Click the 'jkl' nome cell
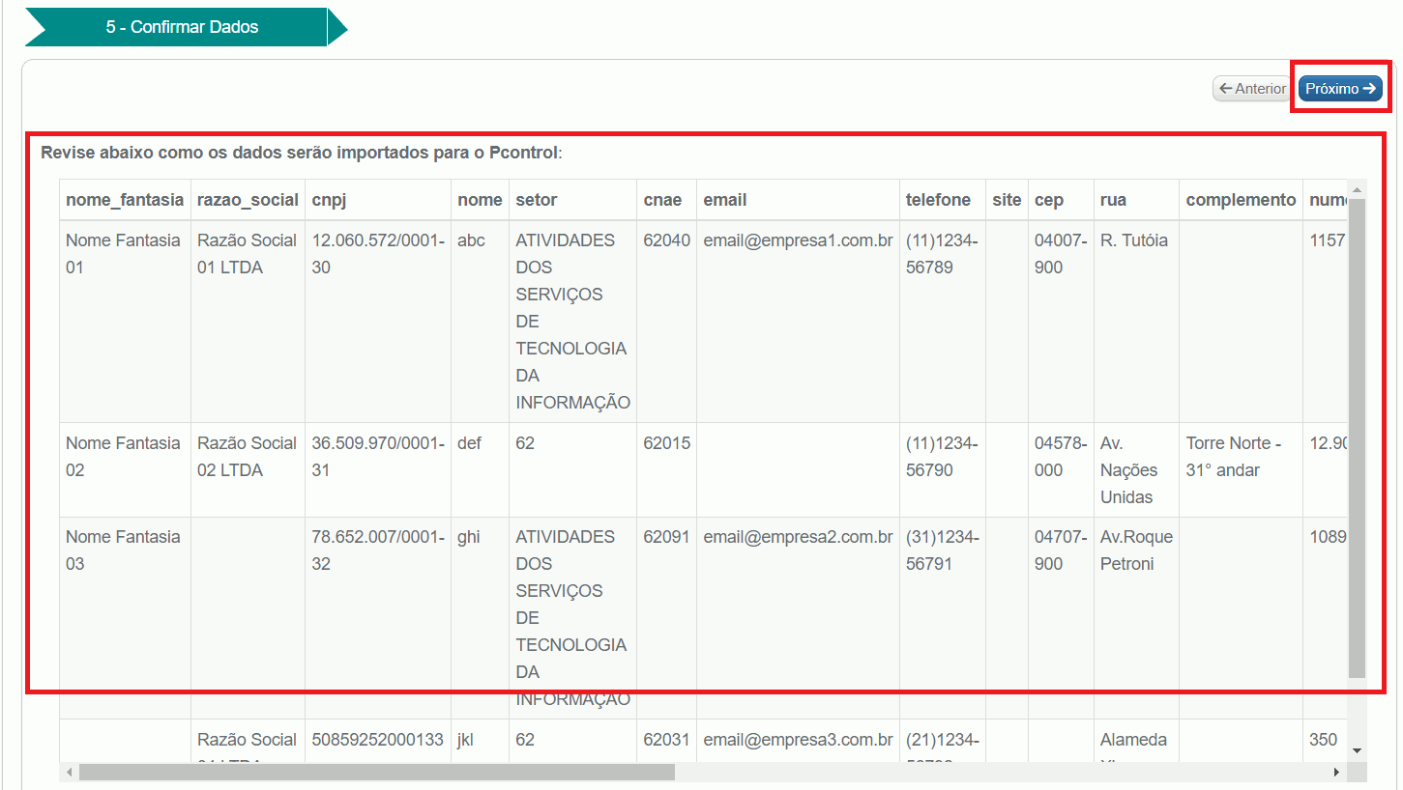The height and width of the screenshot is (790, 1403). coord(480,740)
